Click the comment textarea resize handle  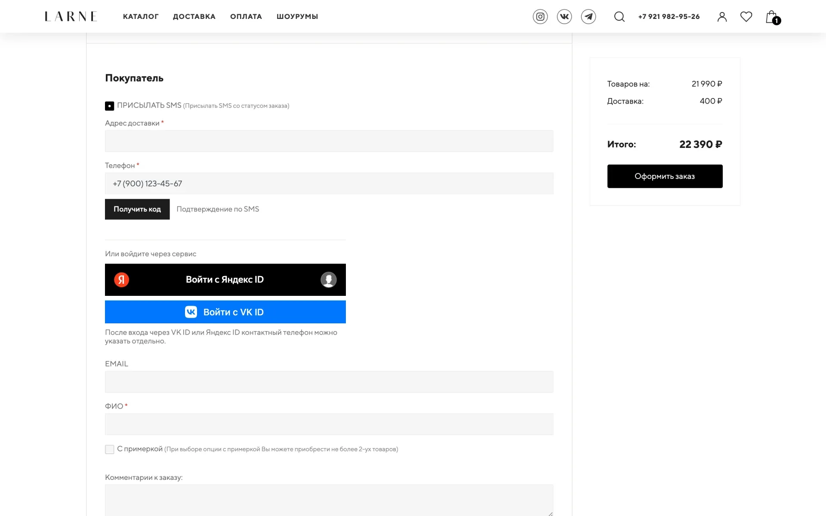550,513
